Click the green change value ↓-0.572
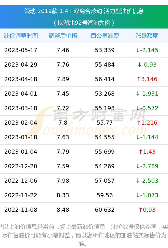The image size is (168, 248). click(147, 108)
